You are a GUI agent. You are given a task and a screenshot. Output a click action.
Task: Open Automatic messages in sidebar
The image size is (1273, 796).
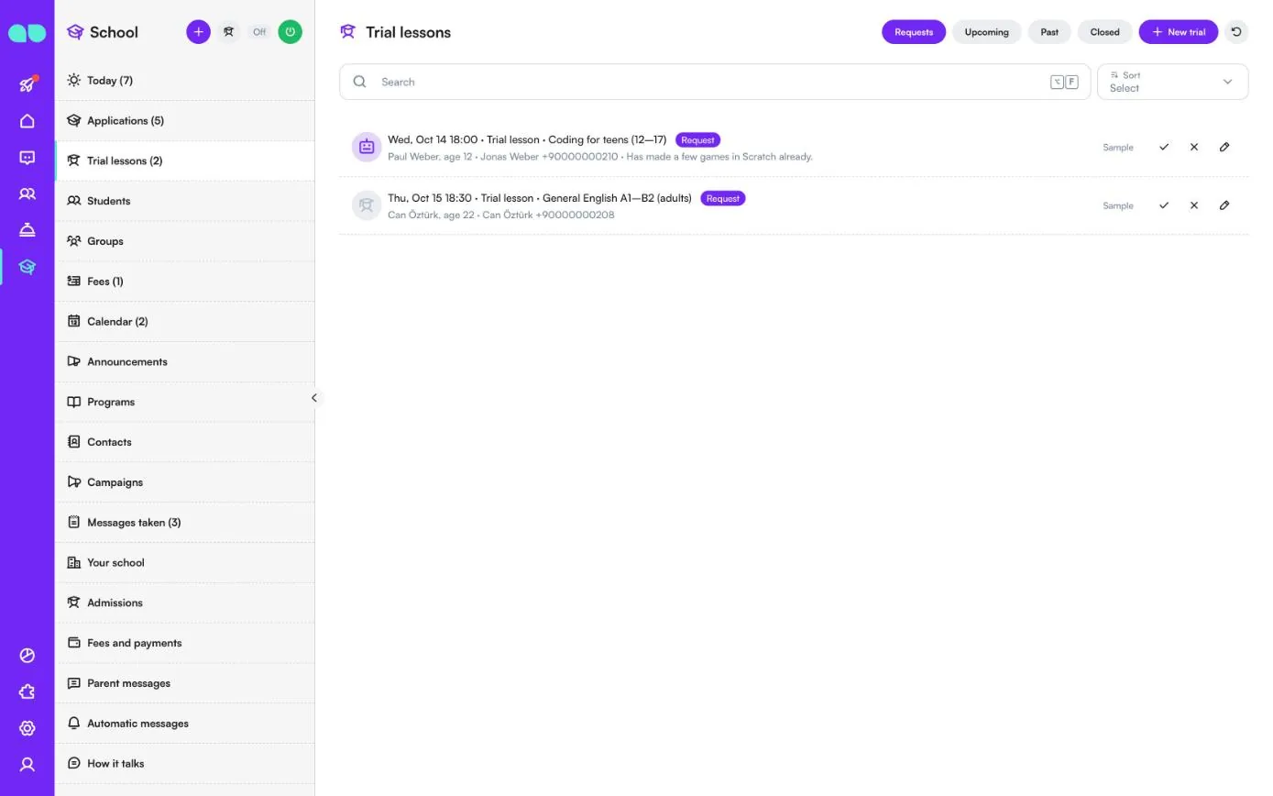185,724
